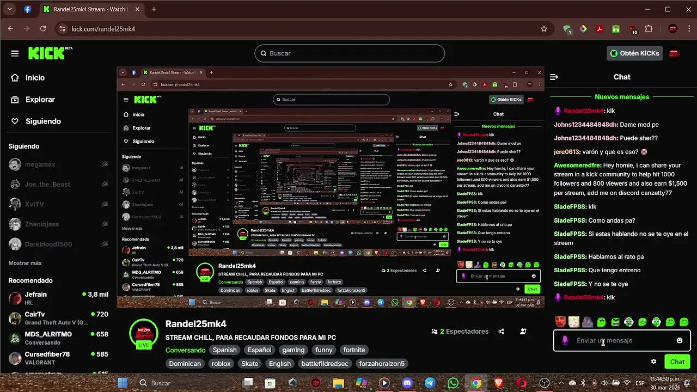The height and width of the screenshot is (392, 697).
Task: Select the forzahoraizon5 tag
Action: (x=382, y=364)
